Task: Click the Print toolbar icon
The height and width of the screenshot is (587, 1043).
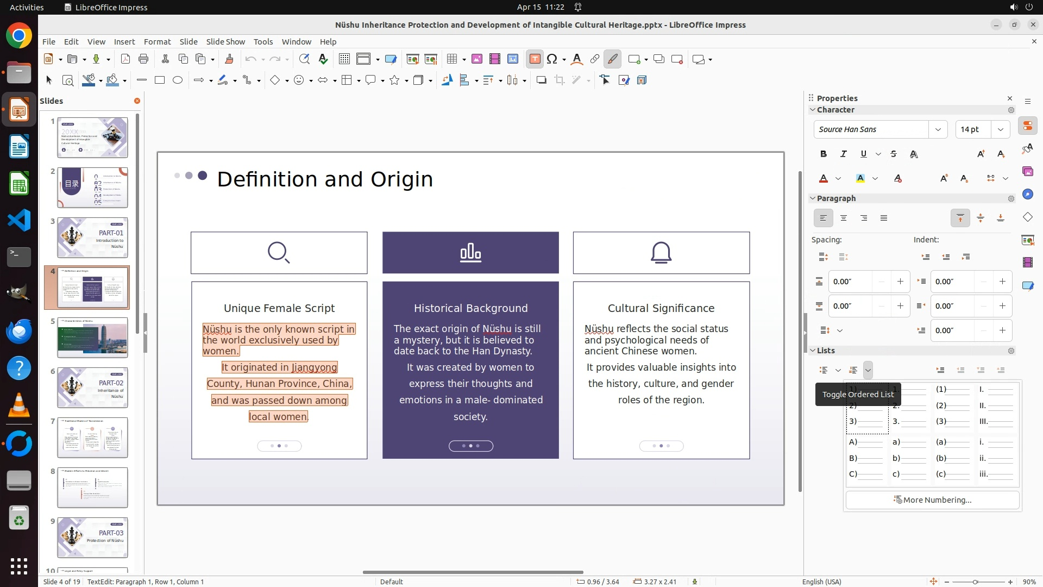Action: [x=143, y=59]
